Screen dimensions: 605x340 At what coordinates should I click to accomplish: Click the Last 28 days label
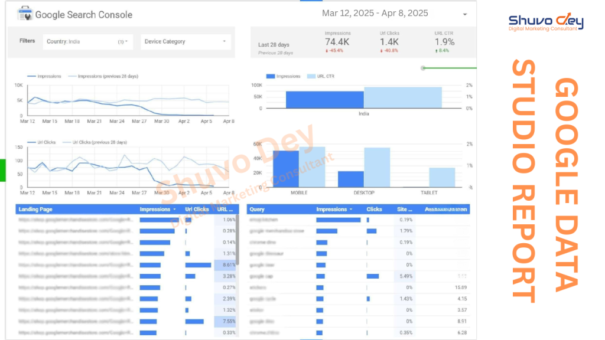tap(274, 45)
